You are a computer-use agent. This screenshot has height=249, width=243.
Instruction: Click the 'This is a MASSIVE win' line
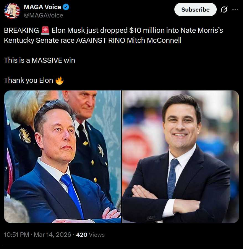[40, 60]
